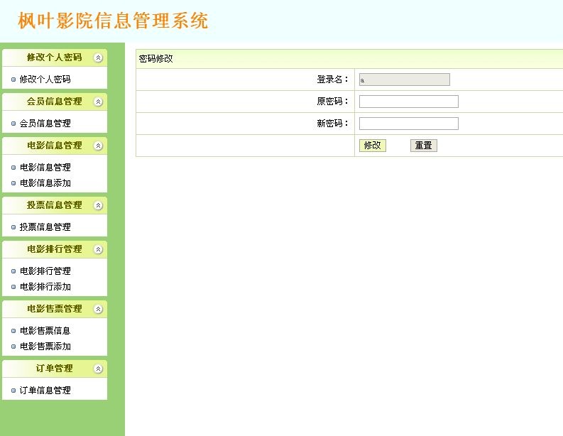Collapse the 投票信息管理 section chevron
This screenshot has height=436, width=563.
tap(98, 205)
